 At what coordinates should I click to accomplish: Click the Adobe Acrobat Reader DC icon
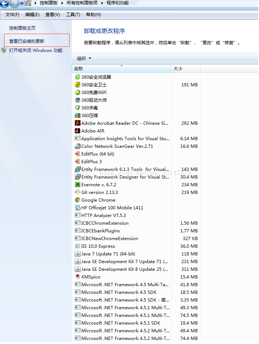[78, 123]
